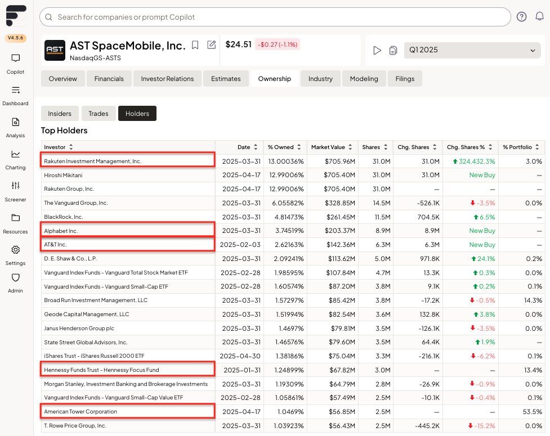Image resolution: width=550 pixels, height=436 pixels.
Task: Select the AT&T Inc. investor
Action: pyautogui.click(x=55, y=245)
